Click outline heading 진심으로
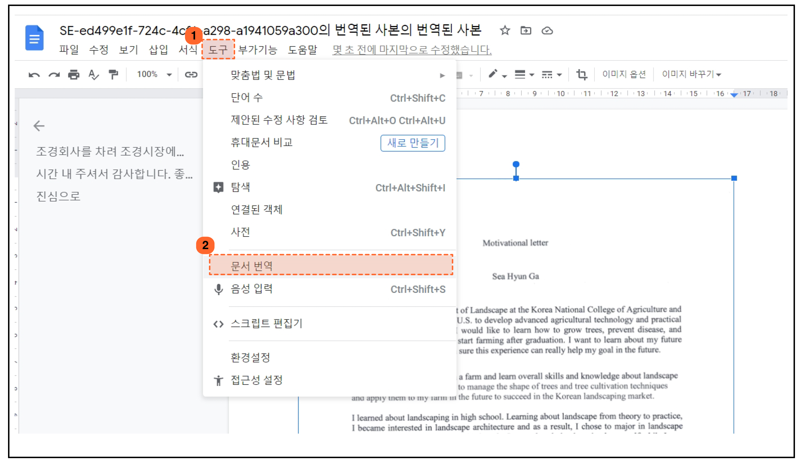The image size is (803, 463). 58,196
